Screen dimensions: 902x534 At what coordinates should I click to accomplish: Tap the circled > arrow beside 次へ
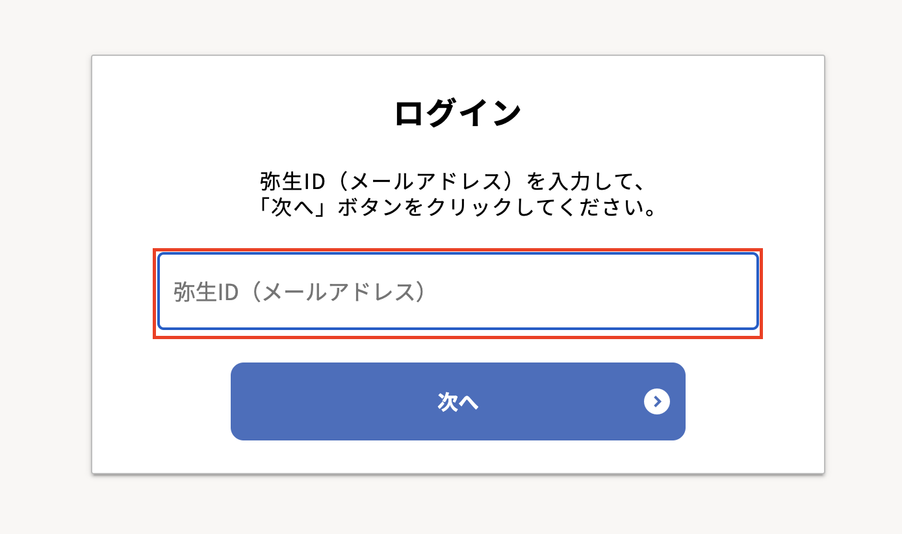click(x=656, y=401)
